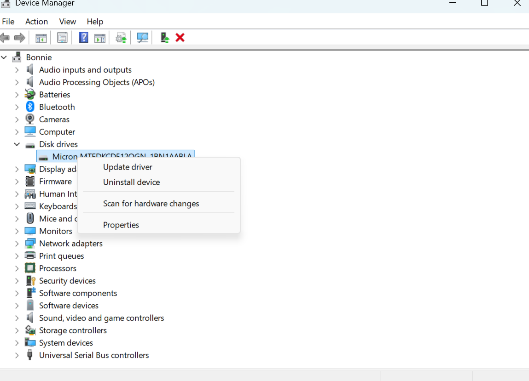The image size is (529, 381).
Task: Expand the Network adapters category
Action: (17, 244)
